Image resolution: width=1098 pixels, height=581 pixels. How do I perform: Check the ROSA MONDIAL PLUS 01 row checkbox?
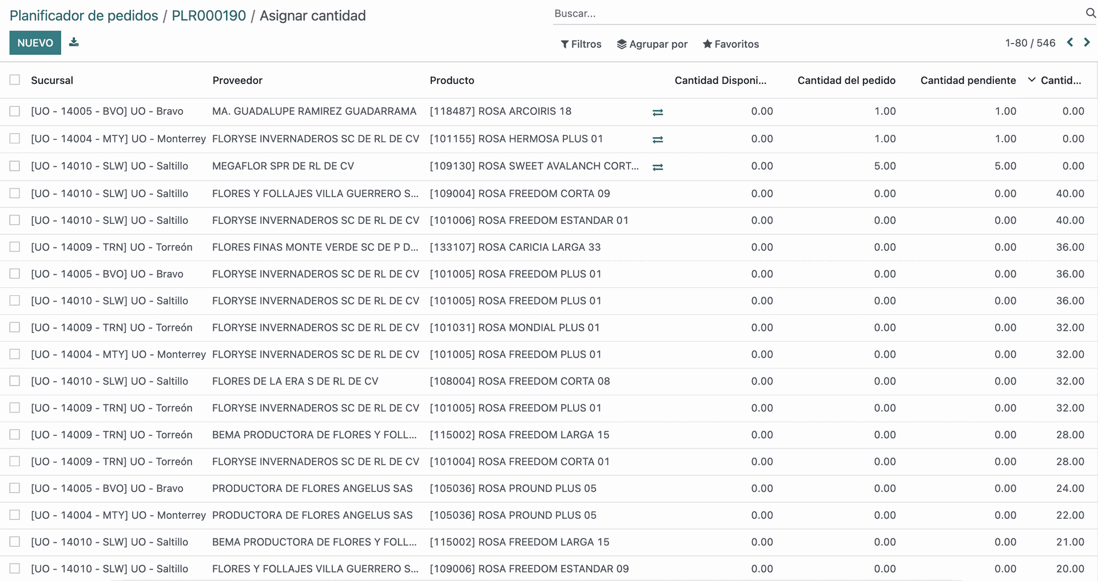pos(15,328)
